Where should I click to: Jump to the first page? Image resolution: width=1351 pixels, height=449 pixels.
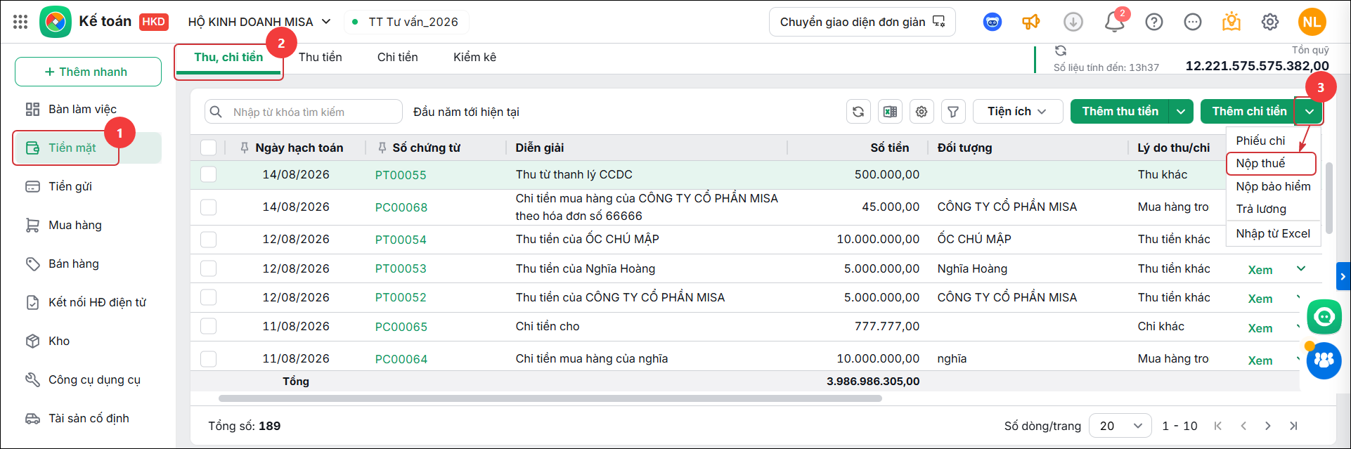[x=1218, y=426]
